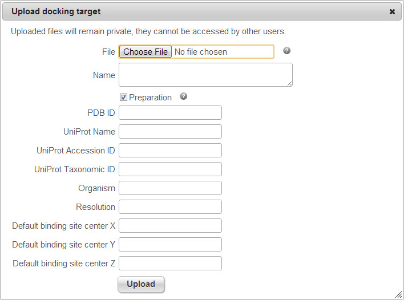Viewport: 404px width, 300px height.
Task: Click the Name text area
Action: [205, 75]
